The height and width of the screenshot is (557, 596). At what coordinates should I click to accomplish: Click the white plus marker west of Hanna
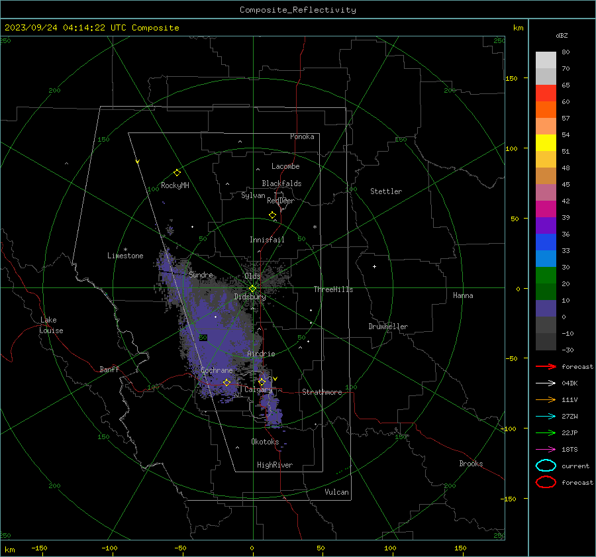[374, 266]
